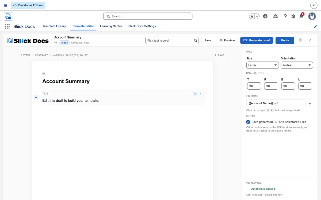Open the user profile avatar

(x=312, y=16)
